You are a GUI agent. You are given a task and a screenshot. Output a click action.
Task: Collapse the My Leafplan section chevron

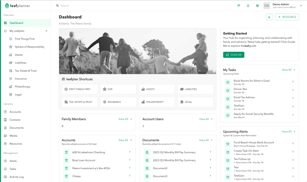[x=46, y=31]
